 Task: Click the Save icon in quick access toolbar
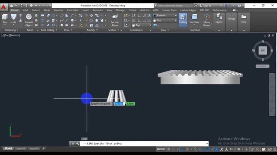pyautogui.click(x=21, y=6)
